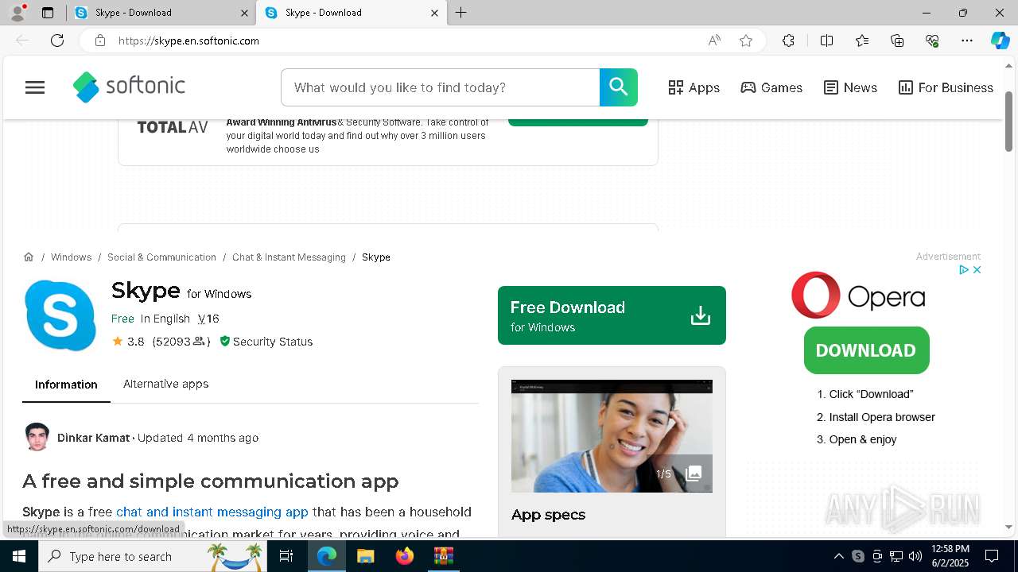Click the Opera DOWNLOAD ad button
The height and width of the screenshot is (572, 1018).
click(x=866, y=350)
